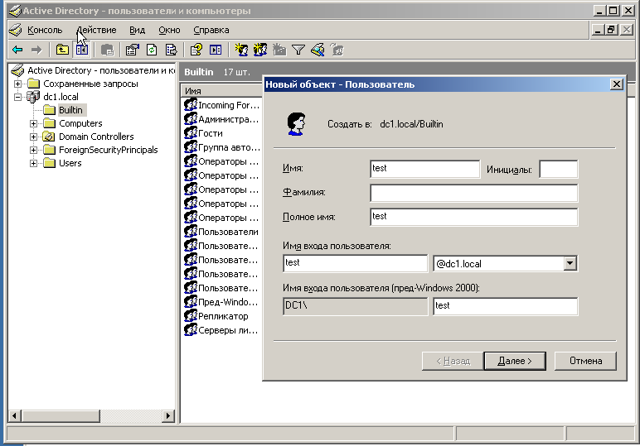Go up one level with the folder icon
This screenshot has width=640, height=446.
click(x=62, y=50)
